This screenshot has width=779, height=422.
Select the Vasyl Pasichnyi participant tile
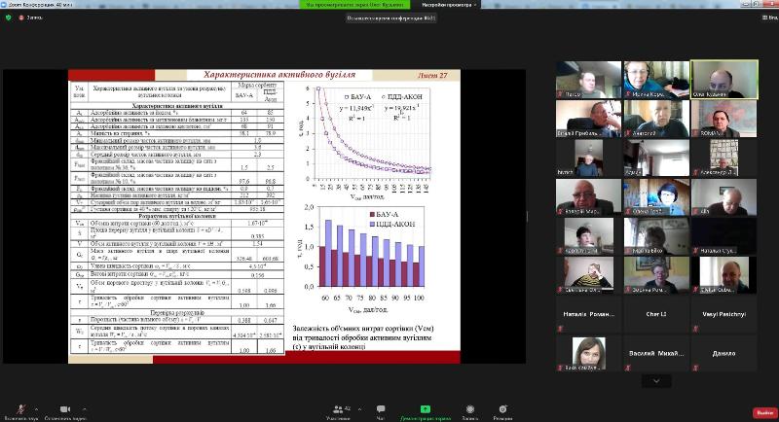tap(723, 314)
